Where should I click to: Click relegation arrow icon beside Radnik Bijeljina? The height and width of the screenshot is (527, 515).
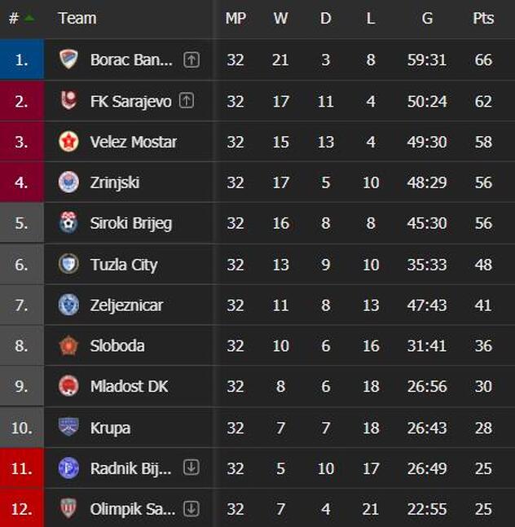pos(191,468)
